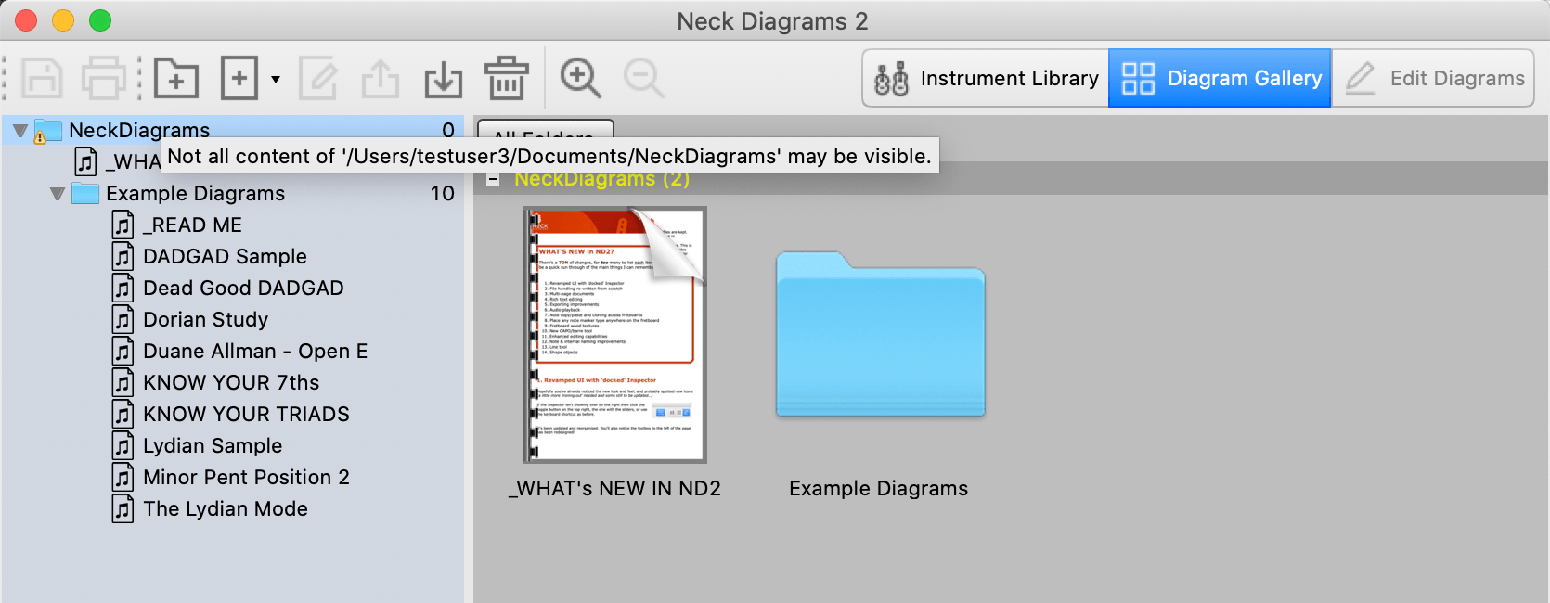The width and height of the screenshot is (1550, 603).
Task: Select the _READ ME file
Action: (232, 225)
